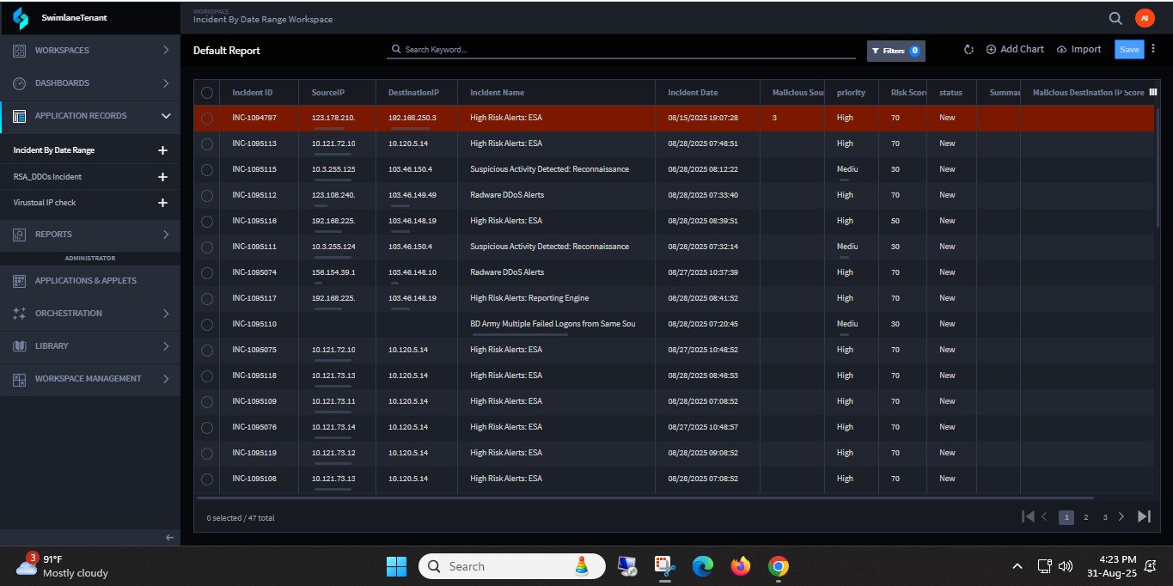The width and height of the screenshot is (1173, 586).
Task: Click the column chooser icon in table header
Action: (x=1153, y=92)
